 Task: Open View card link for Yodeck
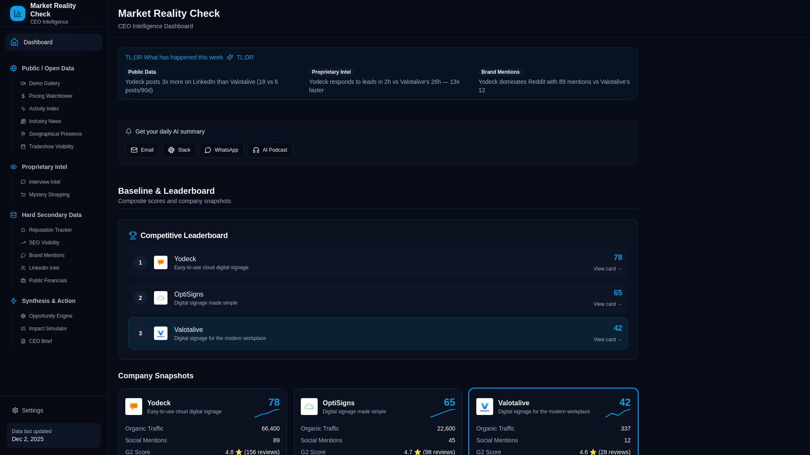click(607, 269)
